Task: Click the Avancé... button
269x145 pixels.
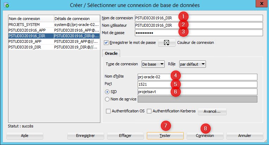Action: [212, 111]
